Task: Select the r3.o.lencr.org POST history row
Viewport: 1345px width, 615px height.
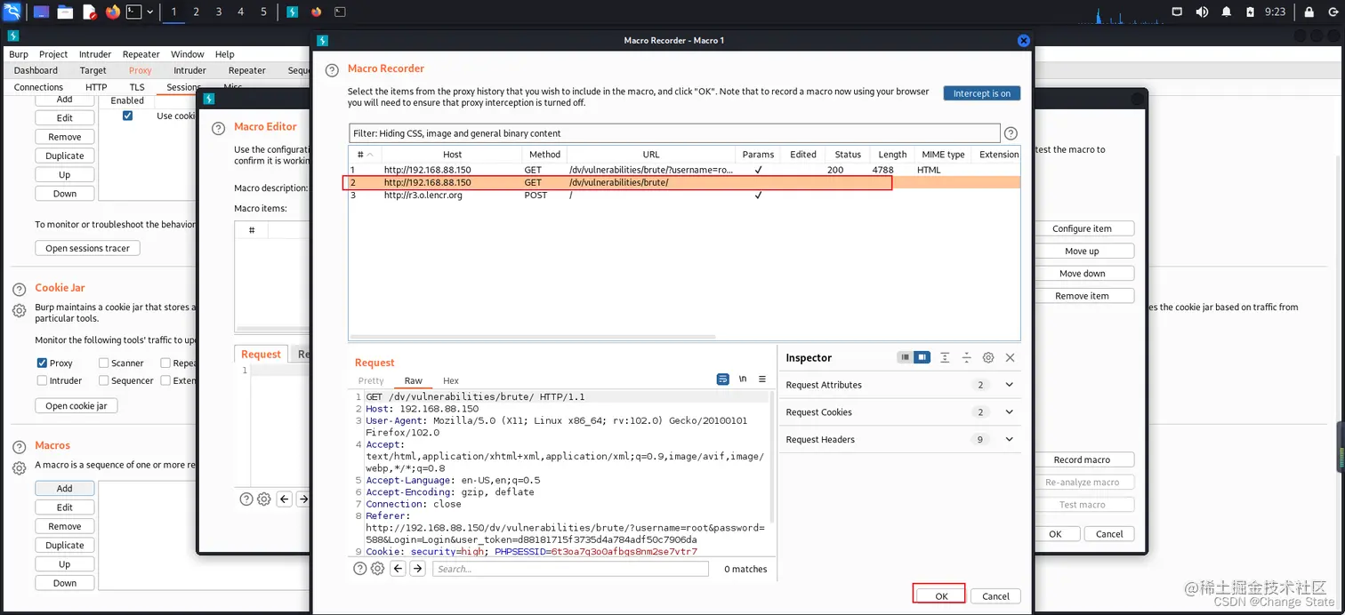Action: (x=684, y=196)
